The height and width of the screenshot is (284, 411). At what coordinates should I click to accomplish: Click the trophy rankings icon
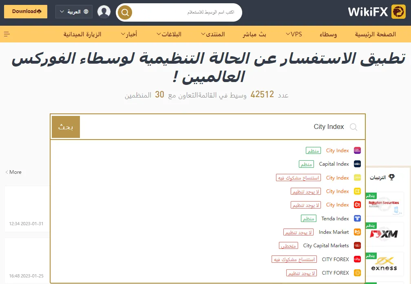391,177
